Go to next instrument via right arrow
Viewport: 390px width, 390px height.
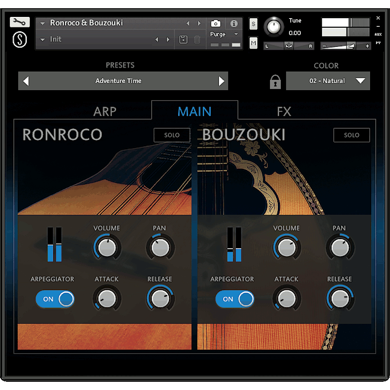click(199, 23)
